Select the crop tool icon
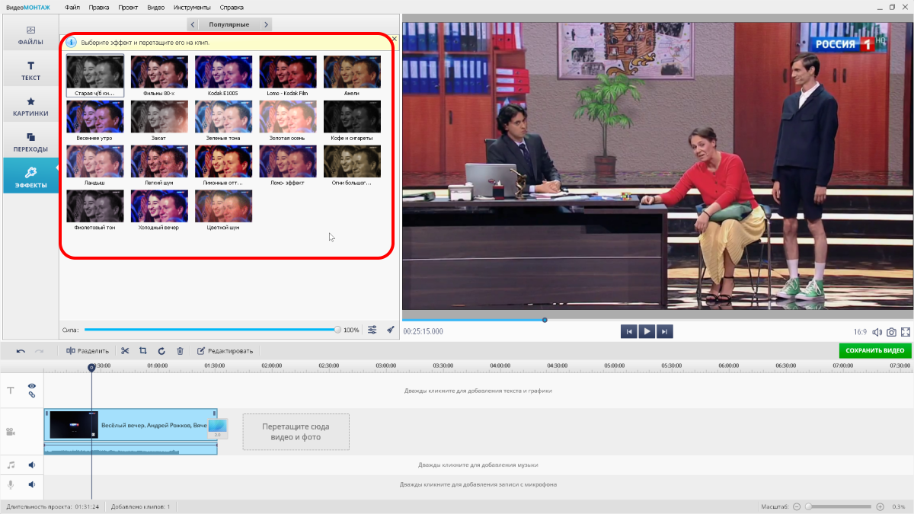Viewport: 914px width, 514px height. (143, 351)
